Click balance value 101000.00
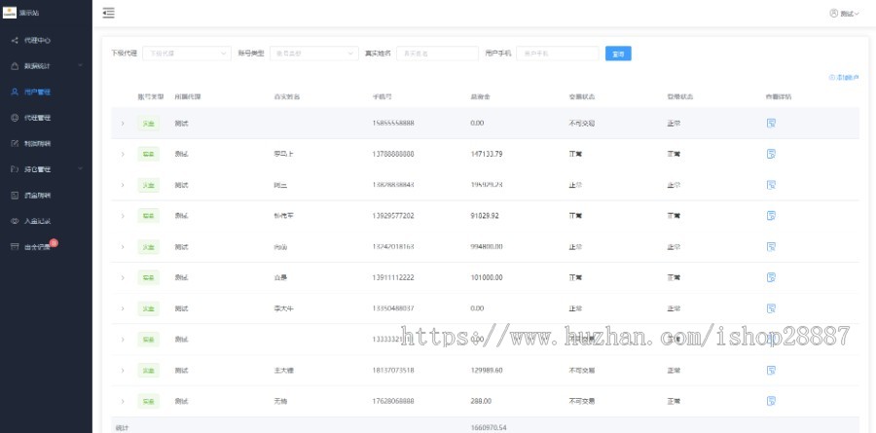 point(487,277)
